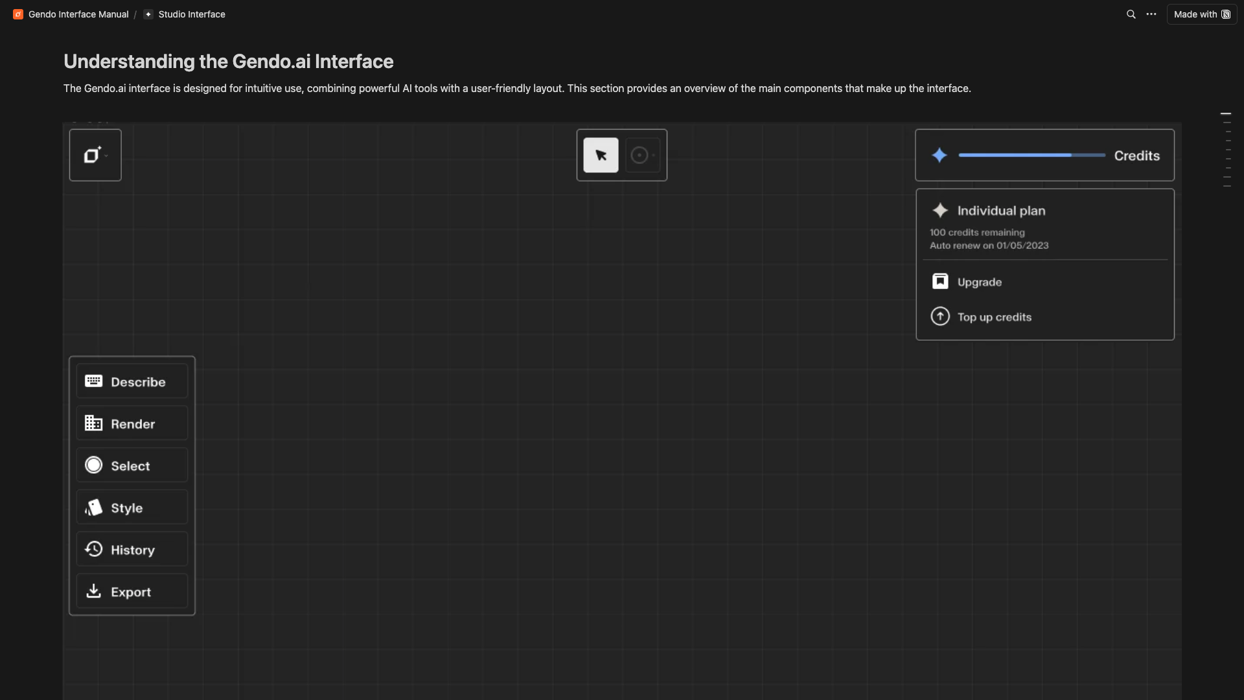
Task: Click the blue Credits sparkle icon
Action: click(x=939, y=155)
